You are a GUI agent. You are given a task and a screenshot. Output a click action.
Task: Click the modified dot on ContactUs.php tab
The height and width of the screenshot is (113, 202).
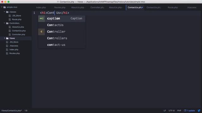tap(142, 8)
